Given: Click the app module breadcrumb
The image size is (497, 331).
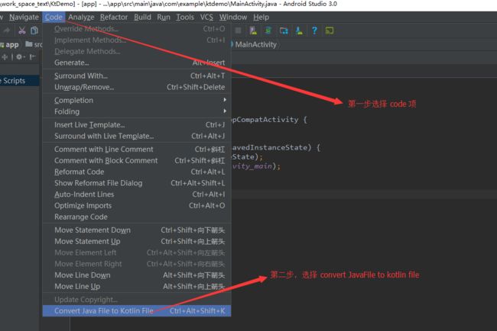Looking at the screenshot, I should pos(10,44).
